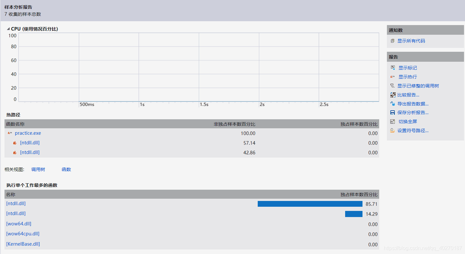Open [ntdll.dll] function with 85.71 percent
The height and width of the screenshot is (254, 465).
tap(16, 204)
